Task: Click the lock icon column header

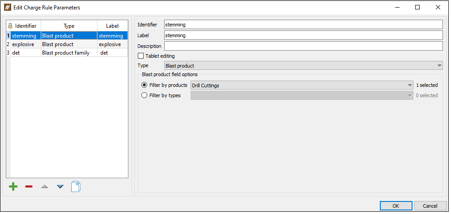Action: (x=9, y=26)
